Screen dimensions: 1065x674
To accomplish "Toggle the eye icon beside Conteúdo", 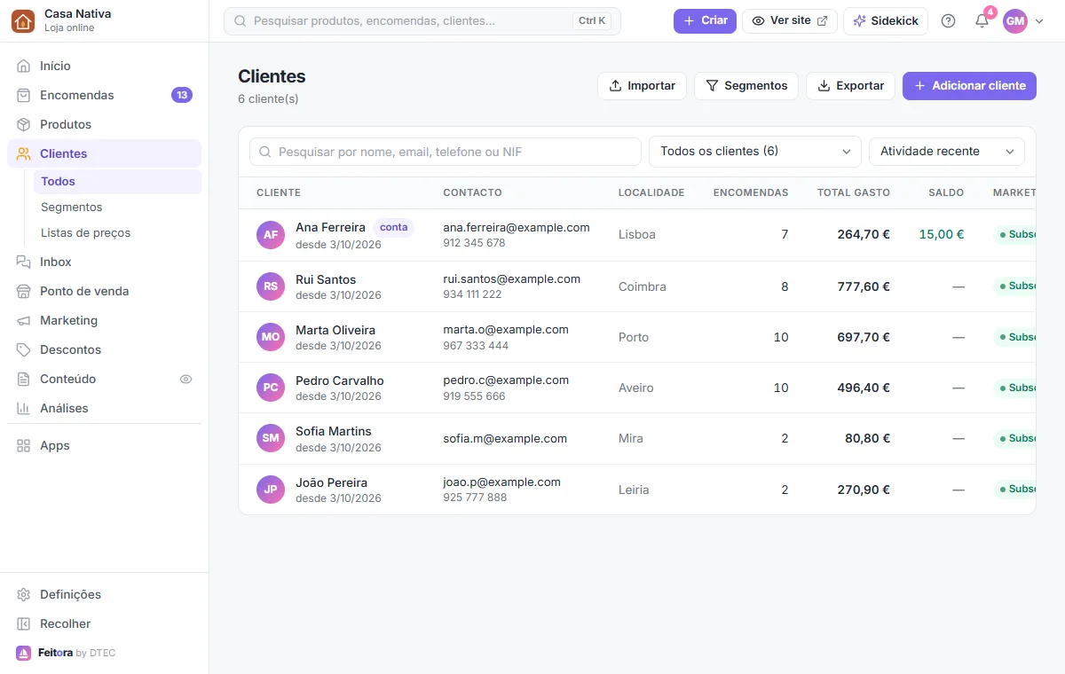I will tap(185, 379).
